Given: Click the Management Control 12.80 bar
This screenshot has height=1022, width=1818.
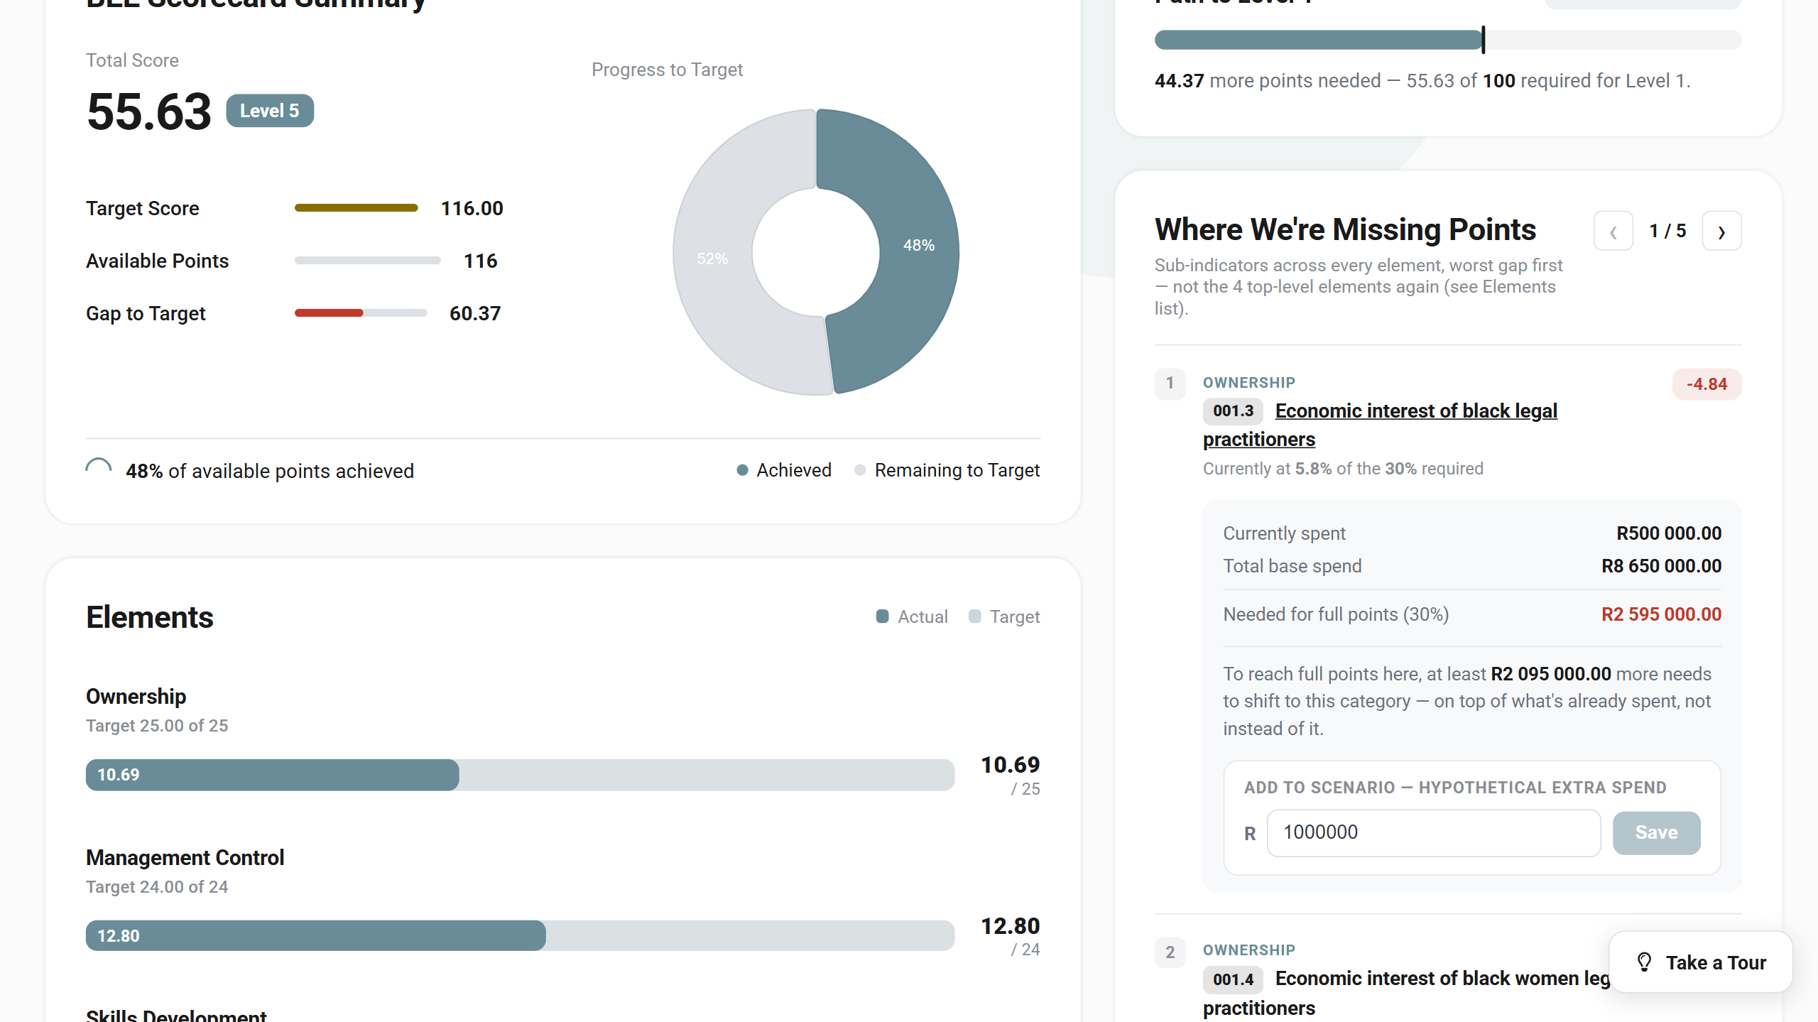Looking at the screenshot, I should pyautogui.click(x=520, y=935).
